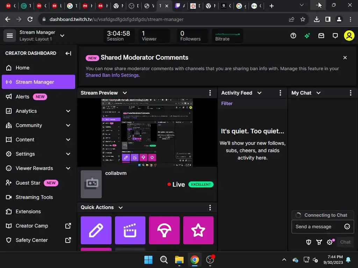Click the Chat send button
Image resolution: width=358 pixels, height=268 pixels.
point(345,242)
